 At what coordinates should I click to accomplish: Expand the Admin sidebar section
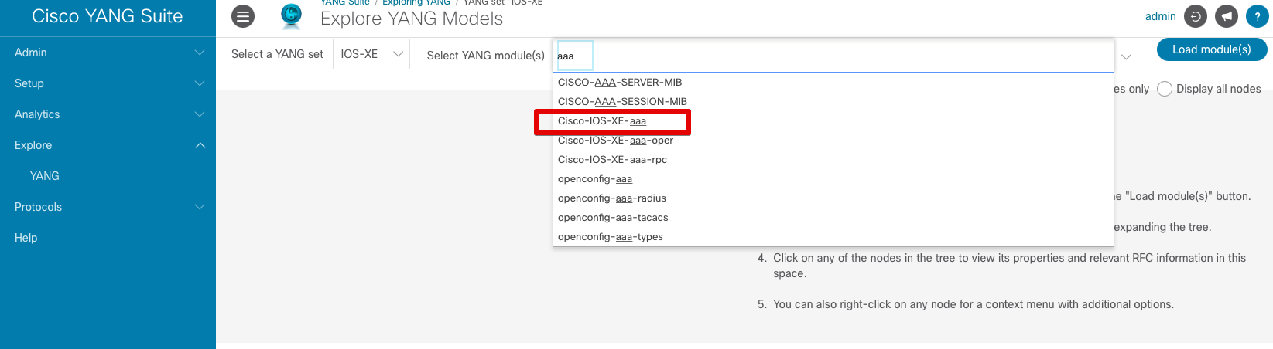tap(108, 53)
